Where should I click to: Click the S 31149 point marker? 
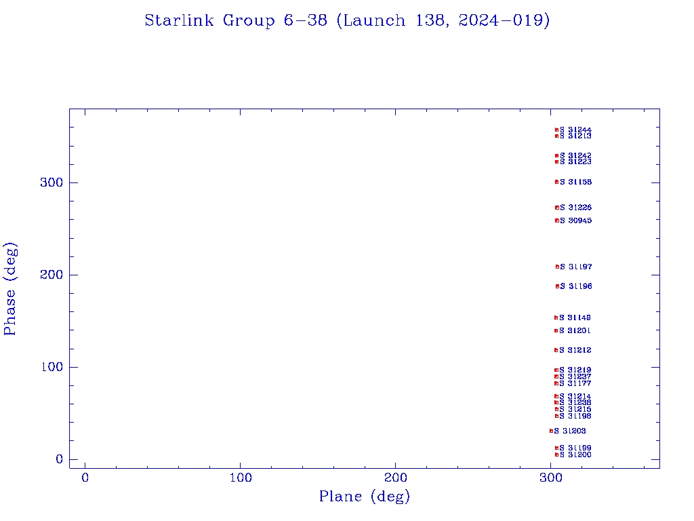point(556,317)
